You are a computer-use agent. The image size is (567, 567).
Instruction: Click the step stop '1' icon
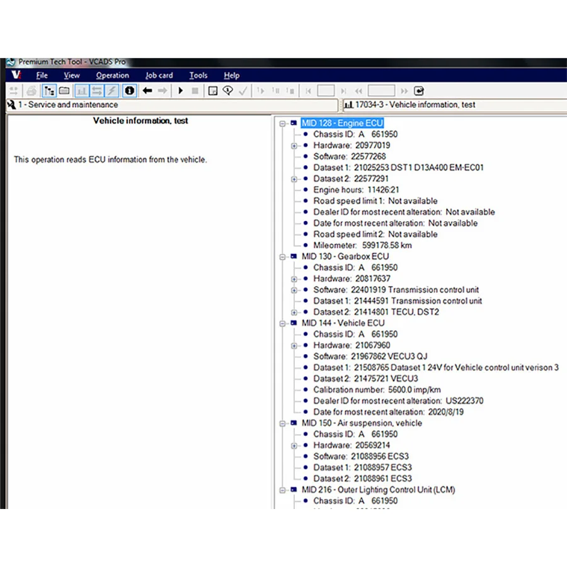pyautogui.click(x=290, y=90)
